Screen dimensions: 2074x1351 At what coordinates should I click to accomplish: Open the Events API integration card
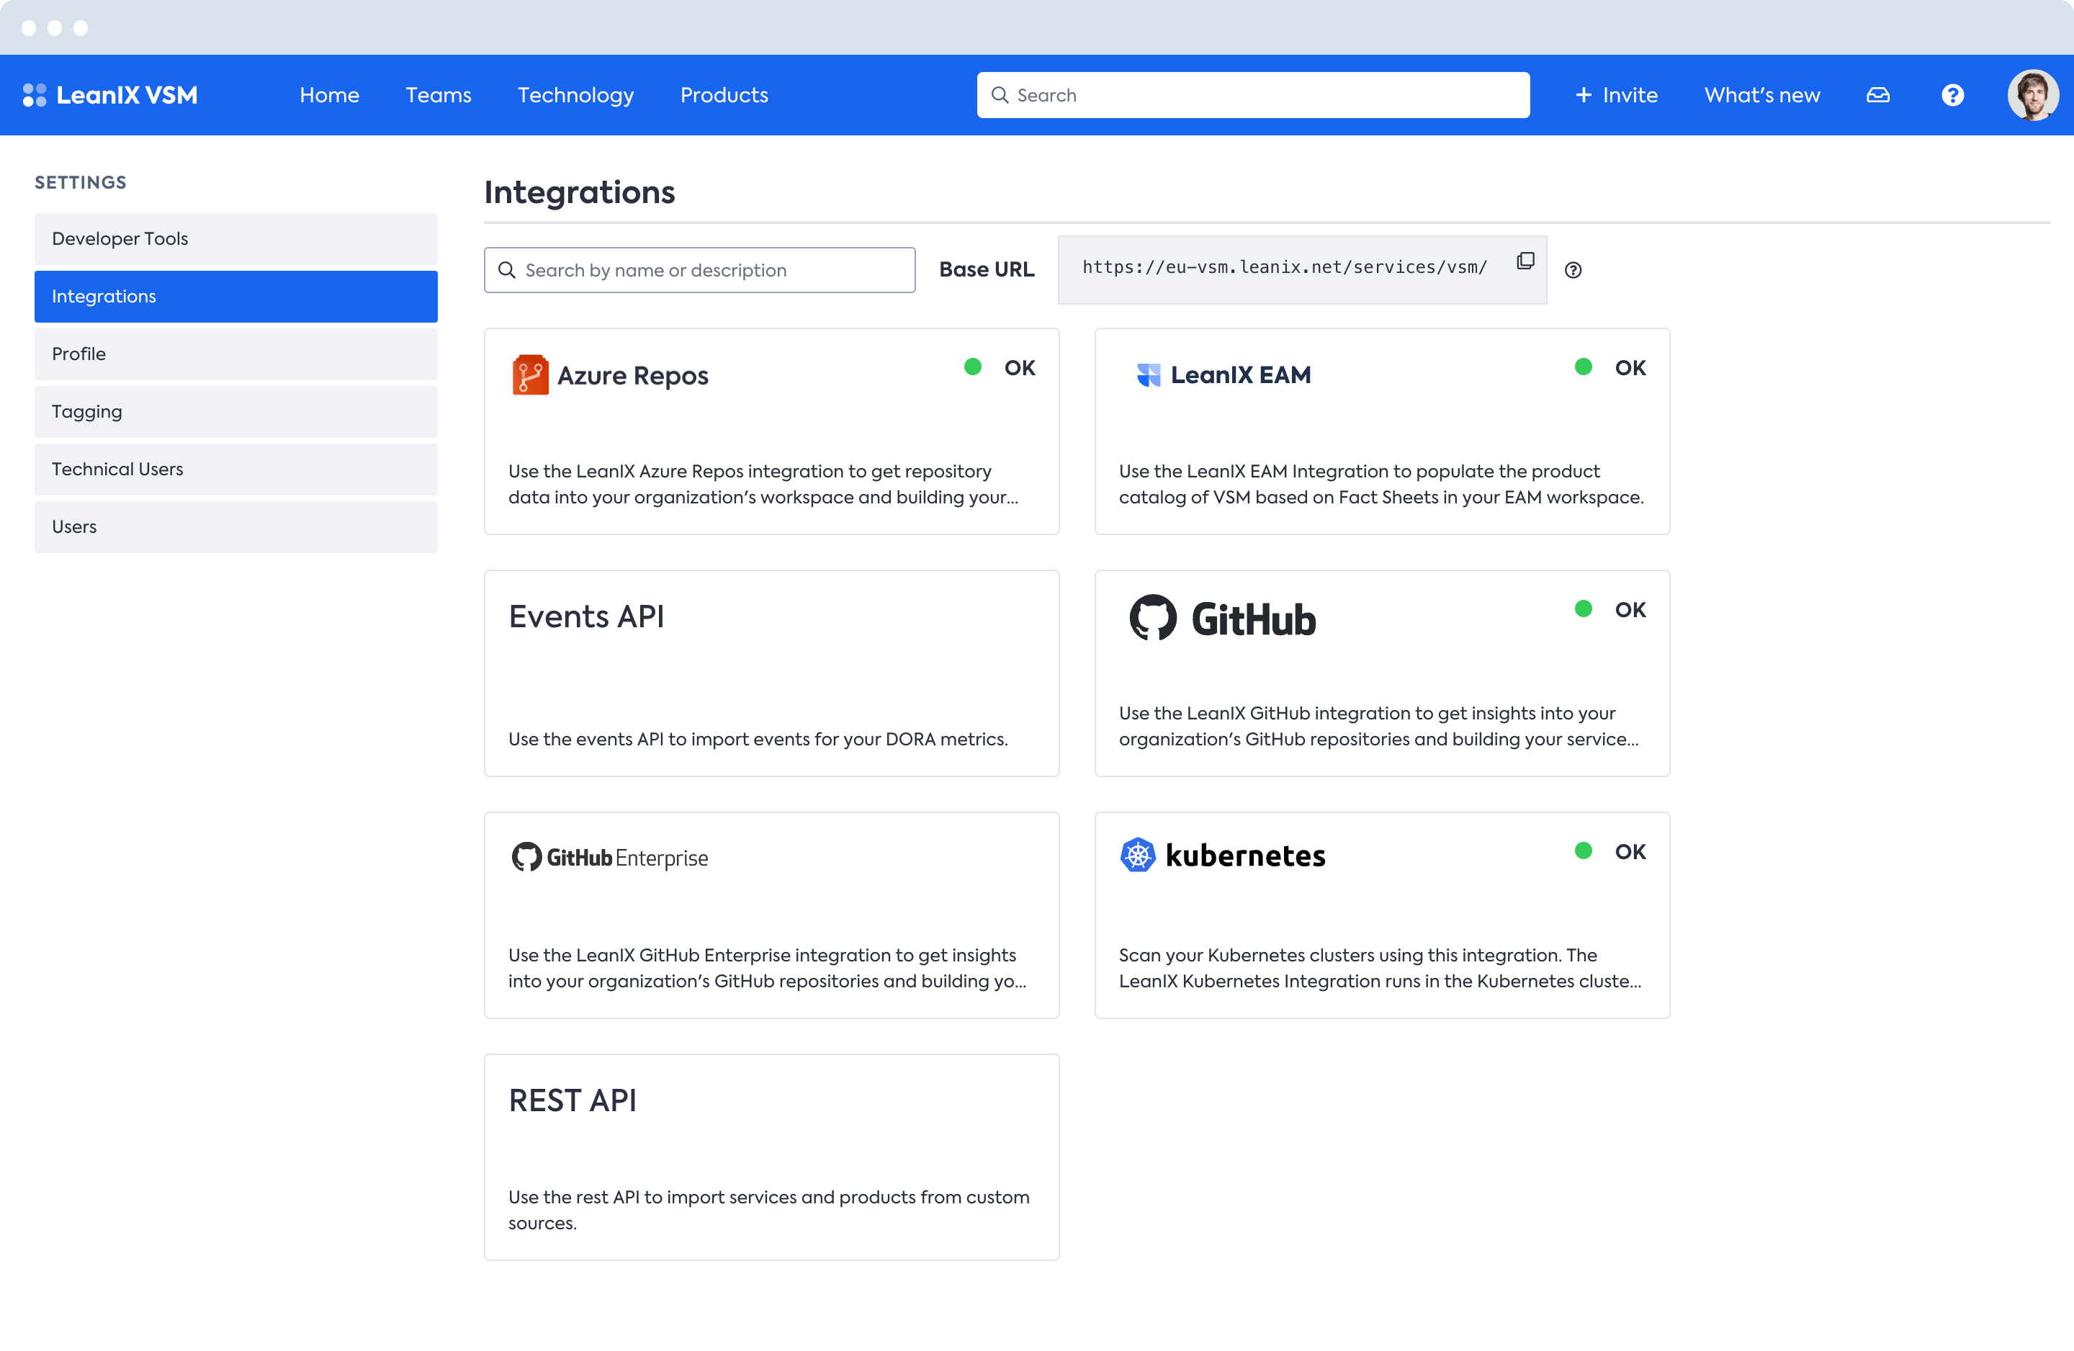coord(771,673)
